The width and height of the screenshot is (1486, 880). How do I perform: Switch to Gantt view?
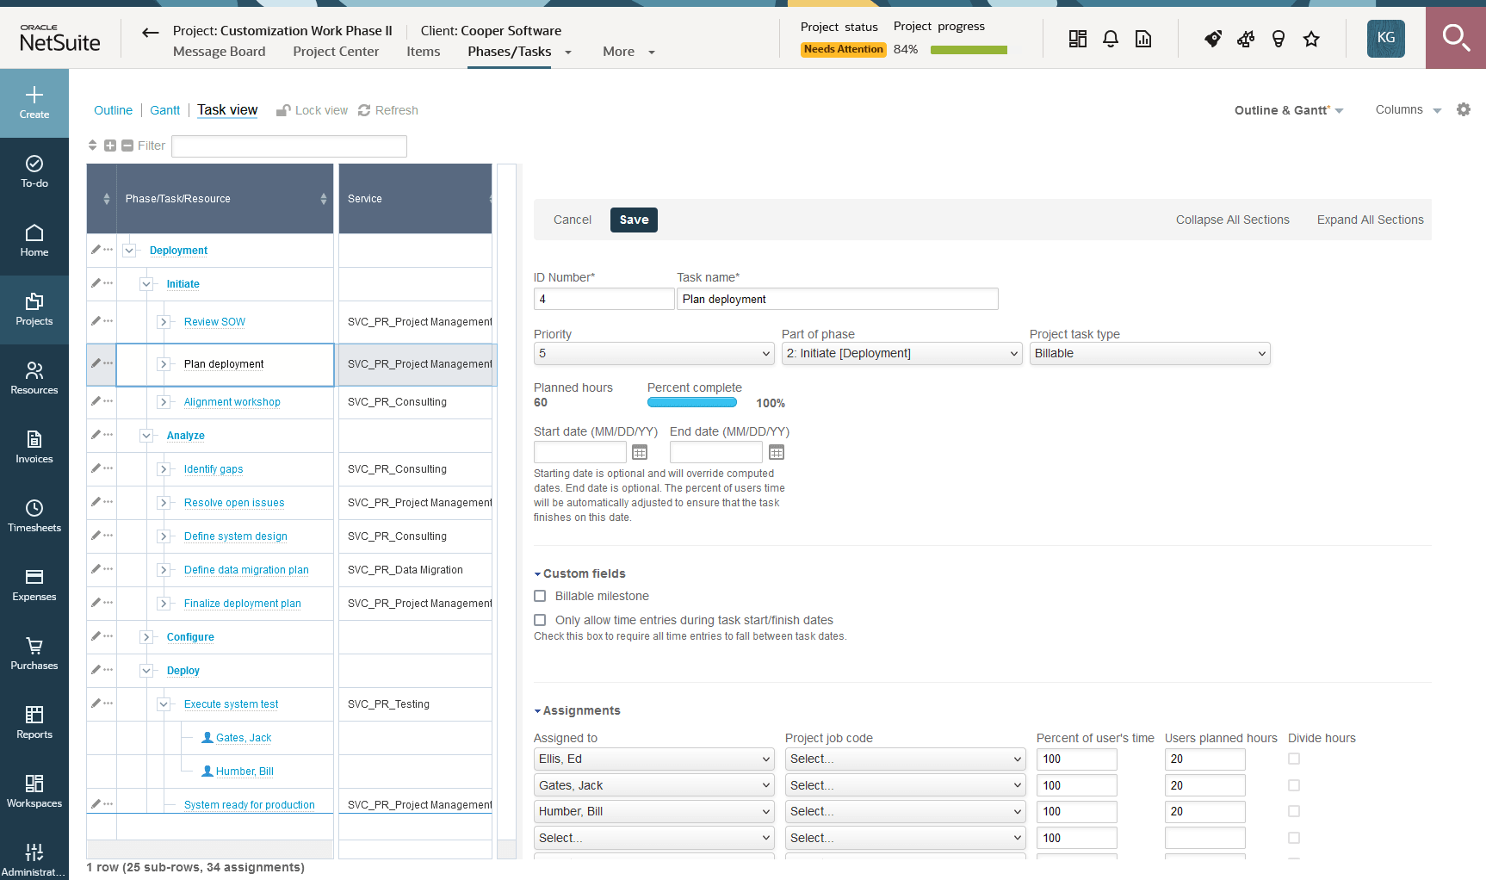[x=165, y=110]
